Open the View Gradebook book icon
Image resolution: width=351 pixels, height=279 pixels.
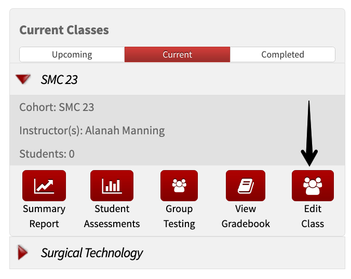(x=246, y=186)
